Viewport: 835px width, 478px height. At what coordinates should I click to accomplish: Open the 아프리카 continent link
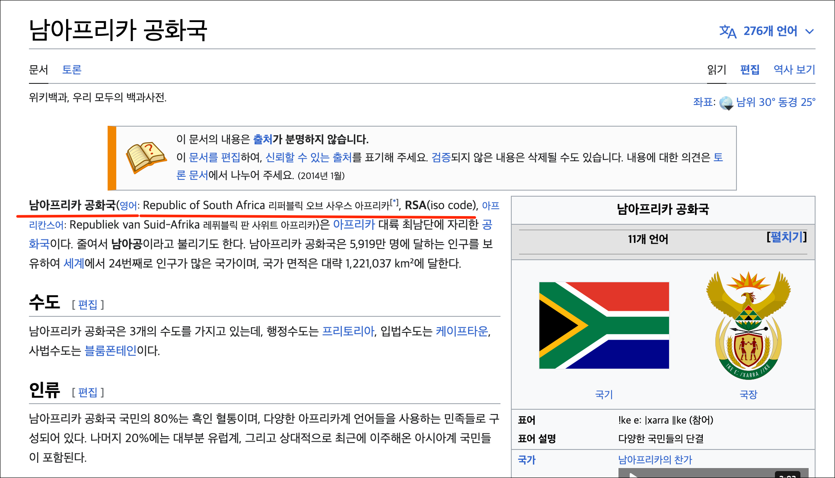[x=354, y=224]
